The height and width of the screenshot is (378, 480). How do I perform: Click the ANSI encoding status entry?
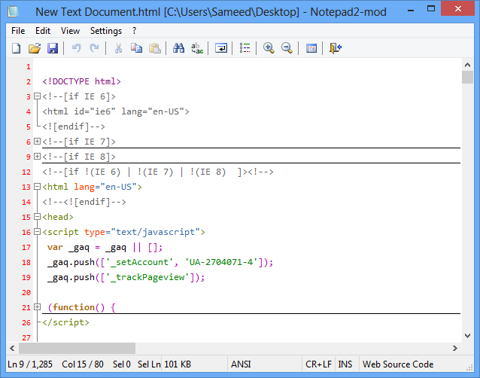(241, 364)
